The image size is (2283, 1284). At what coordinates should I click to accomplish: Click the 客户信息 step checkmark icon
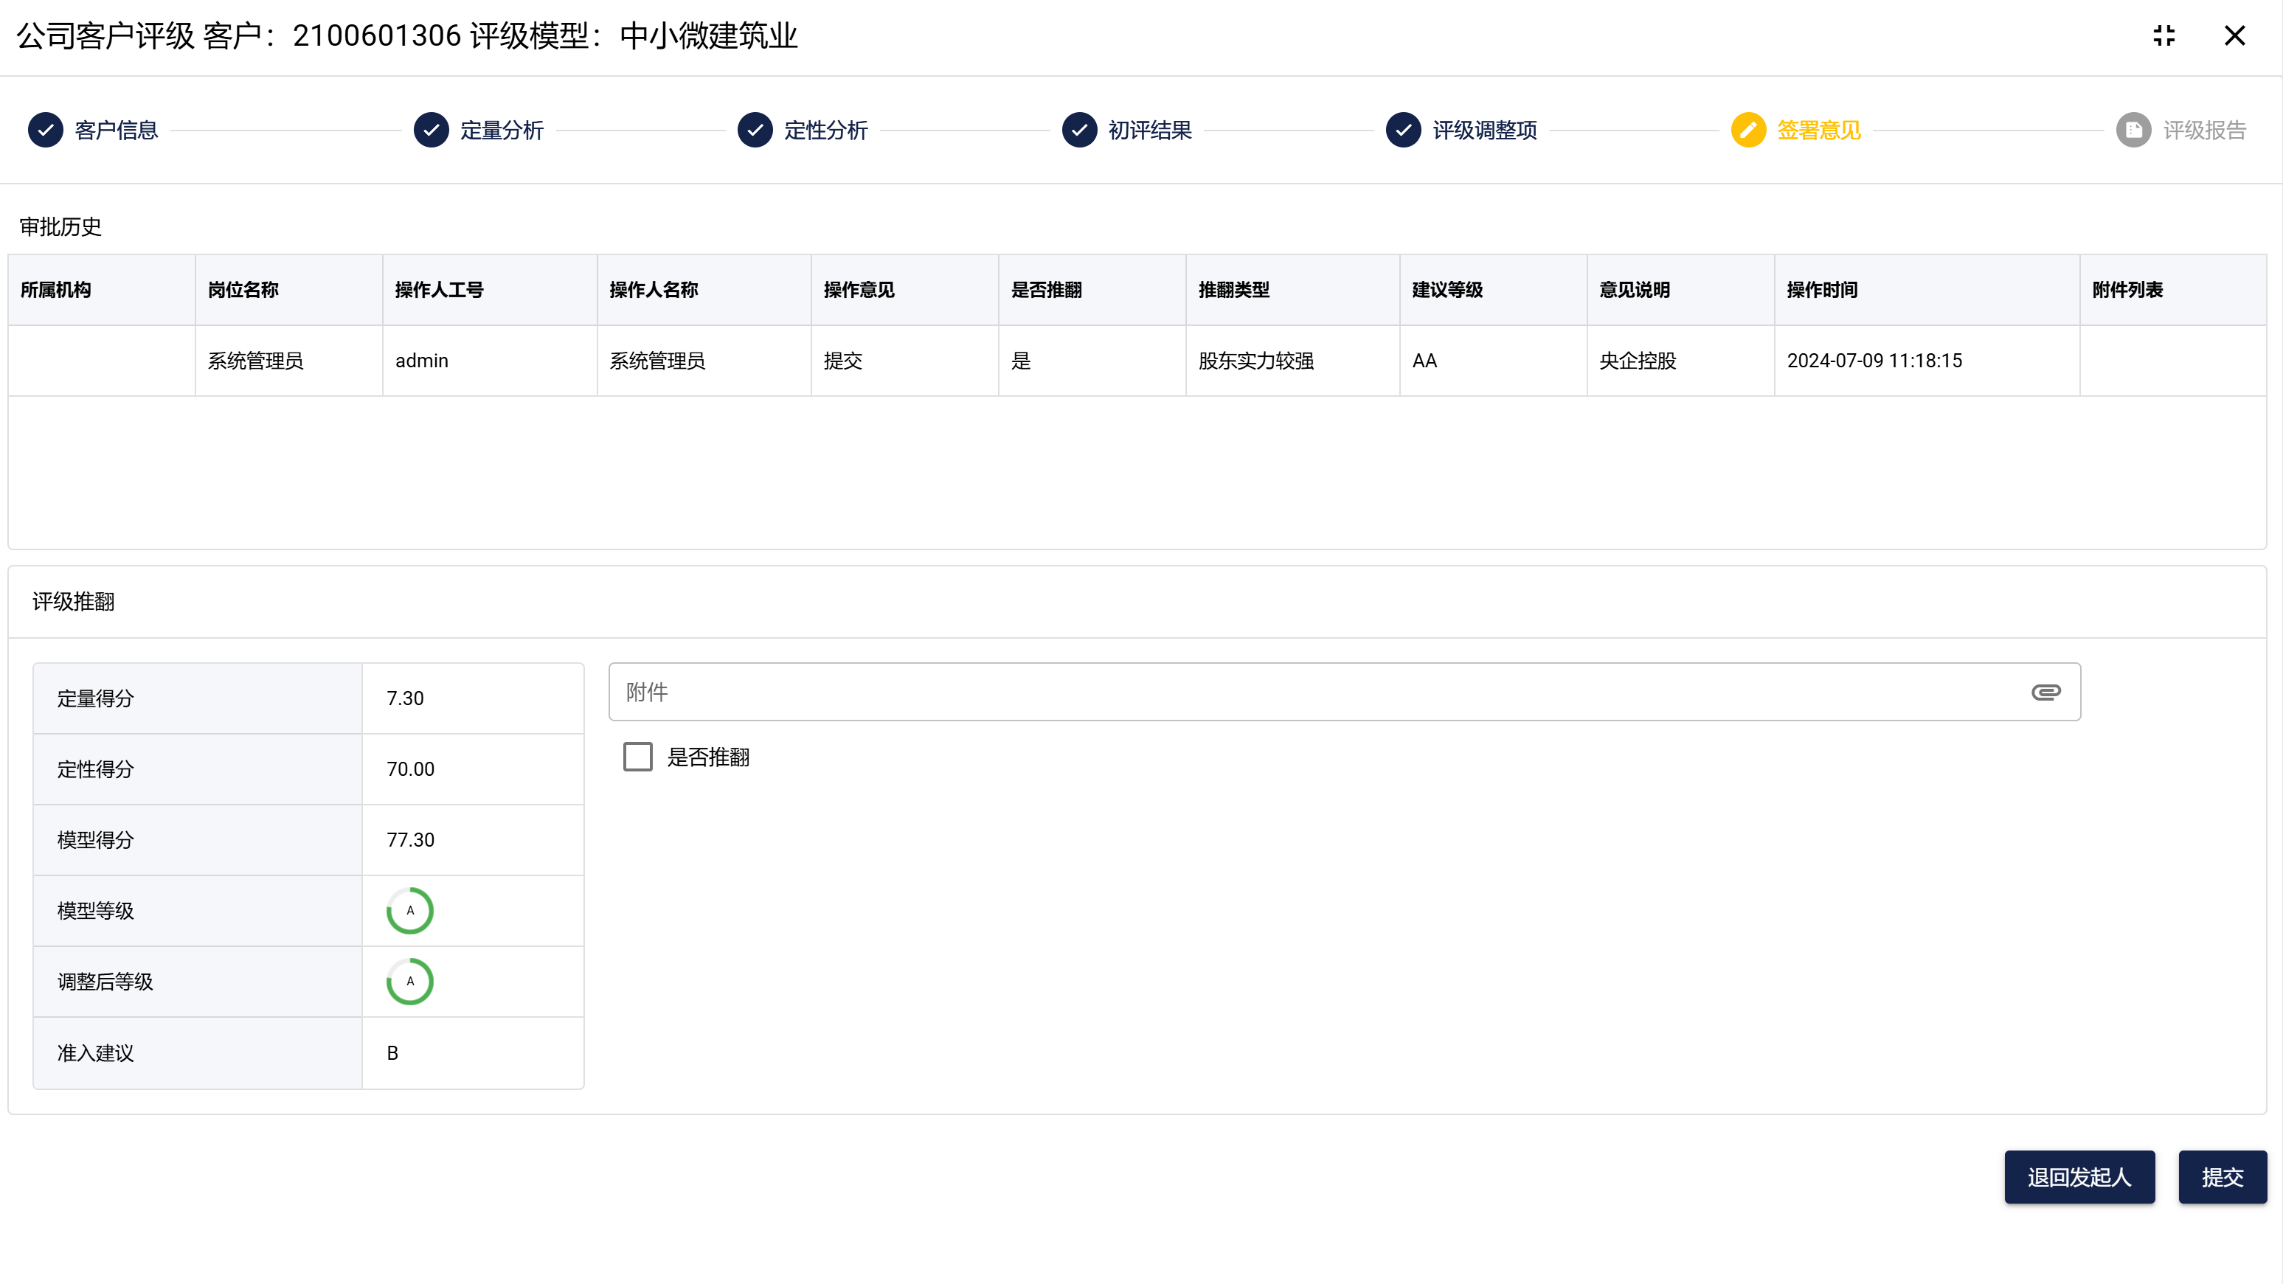(45, 131)
